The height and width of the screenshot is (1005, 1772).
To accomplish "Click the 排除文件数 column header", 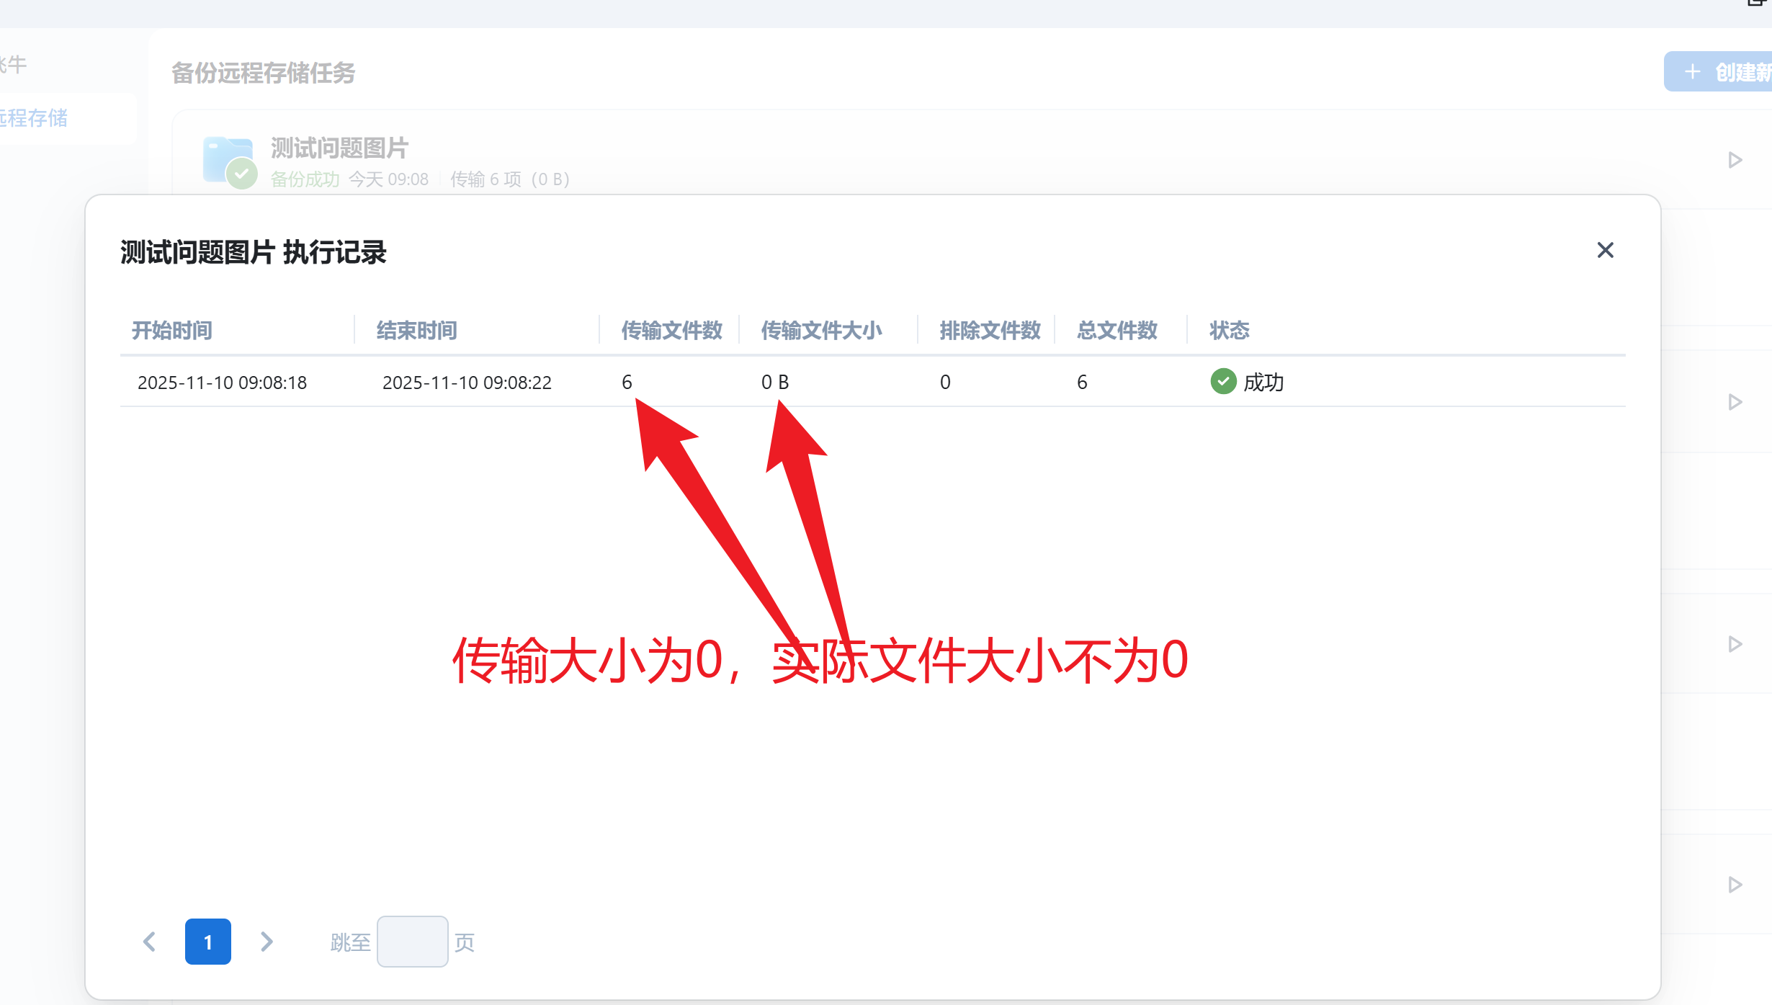I will tap(990, 331).
